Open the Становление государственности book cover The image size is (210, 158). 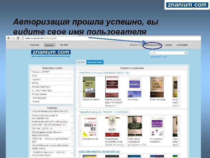tap(112, 126)
